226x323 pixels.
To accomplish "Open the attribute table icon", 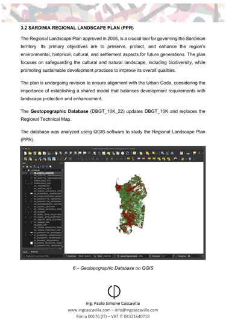I will tap(181, 153).
